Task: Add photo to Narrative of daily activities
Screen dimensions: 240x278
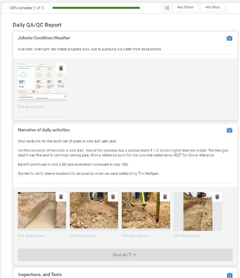Action: (x=229, y=130)
